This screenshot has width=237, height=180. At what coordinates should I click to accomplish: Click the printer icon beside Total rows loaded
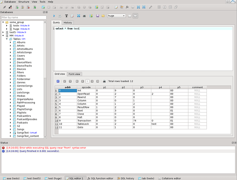104,81
